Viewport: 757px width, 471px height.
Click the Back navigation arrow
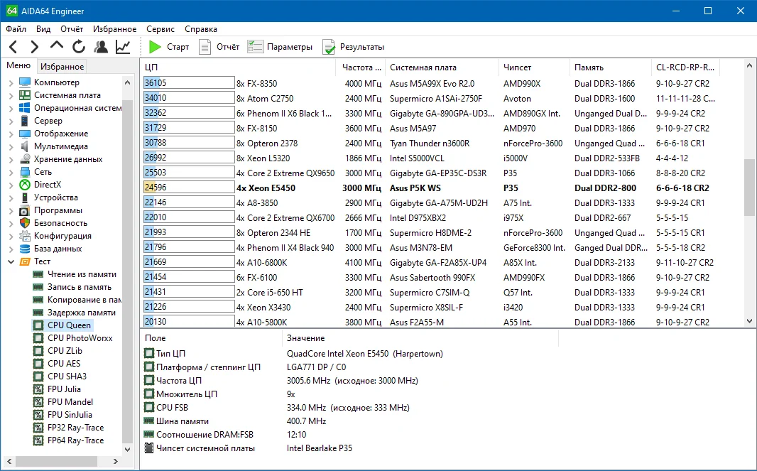[13, 47]
